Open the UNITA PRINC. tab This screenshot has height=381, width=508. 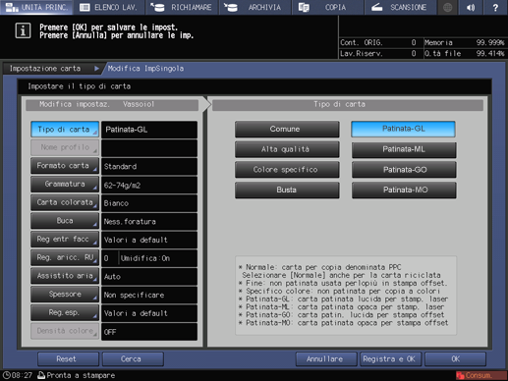[36, 7]
